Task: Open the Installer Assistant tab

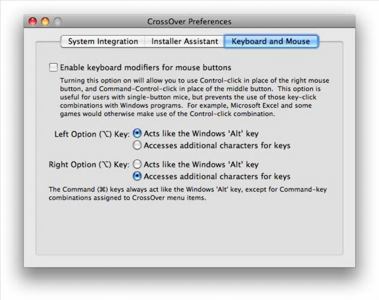Action: (184, 41)
